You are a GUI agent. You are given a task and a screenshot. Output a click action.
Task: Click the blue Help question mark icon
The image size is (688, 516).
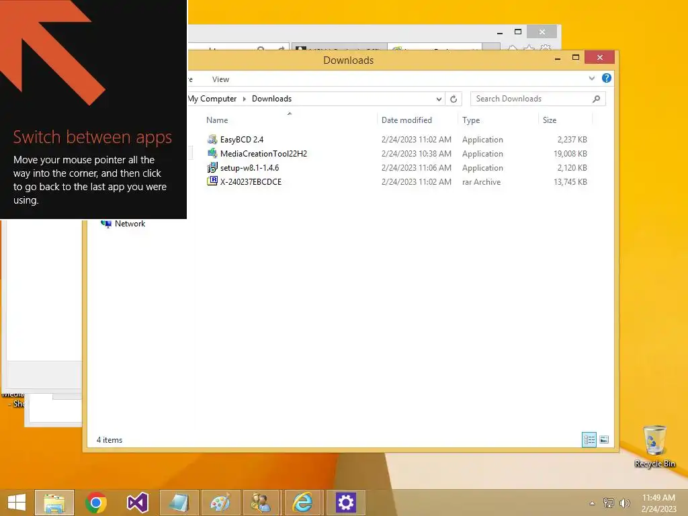[x=607, y=78]
